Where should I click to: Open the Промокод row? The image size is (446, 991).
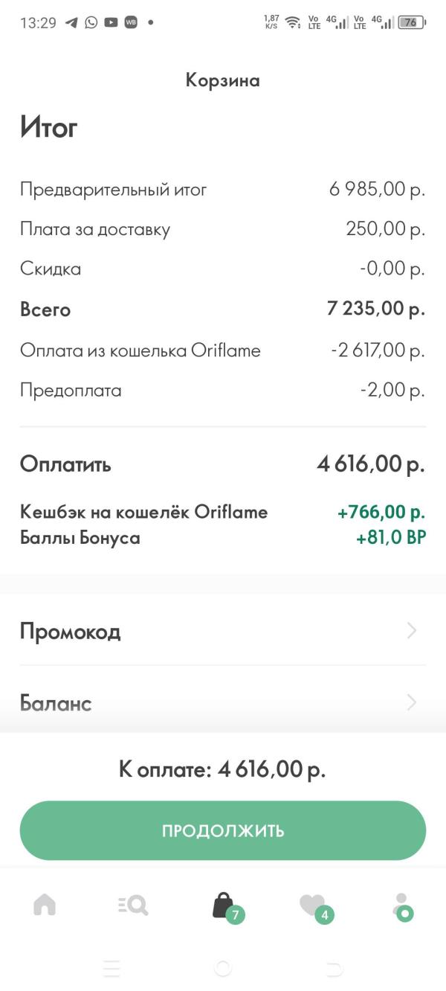pyautogui.click(x=223, y=631)
